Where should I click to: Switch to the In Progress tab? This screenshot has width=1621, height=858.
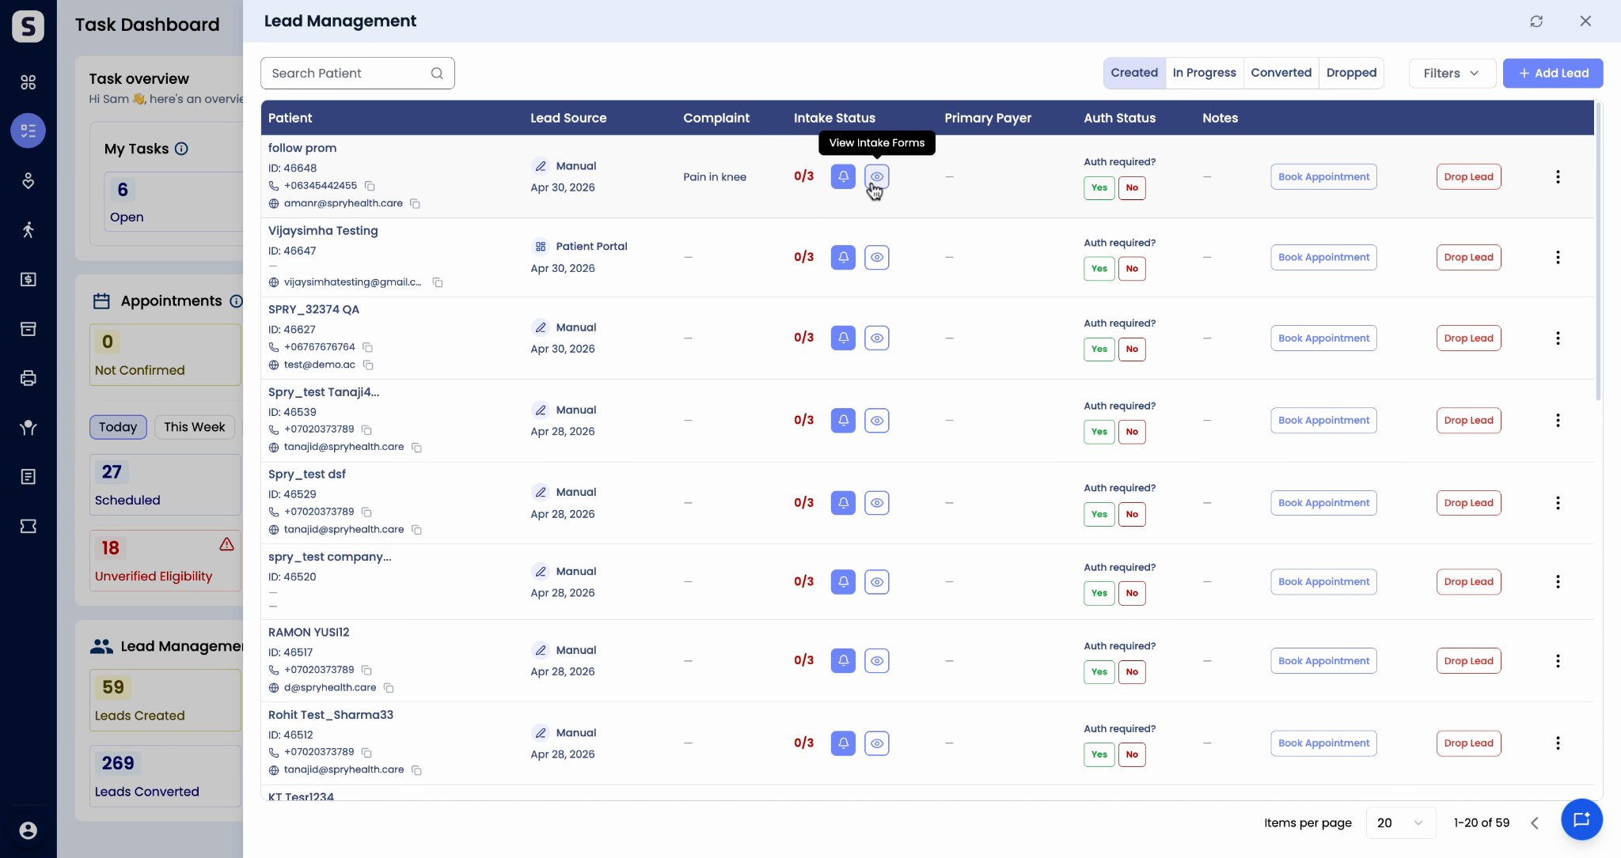coord(1204,73)
